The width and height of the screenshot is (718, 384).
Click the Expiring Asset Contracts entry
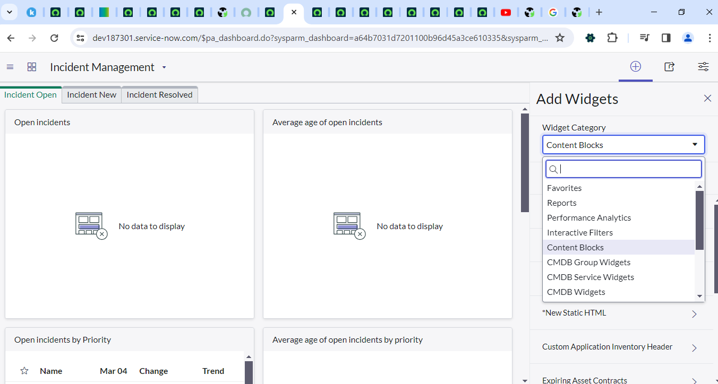click(x=585, y=380)
